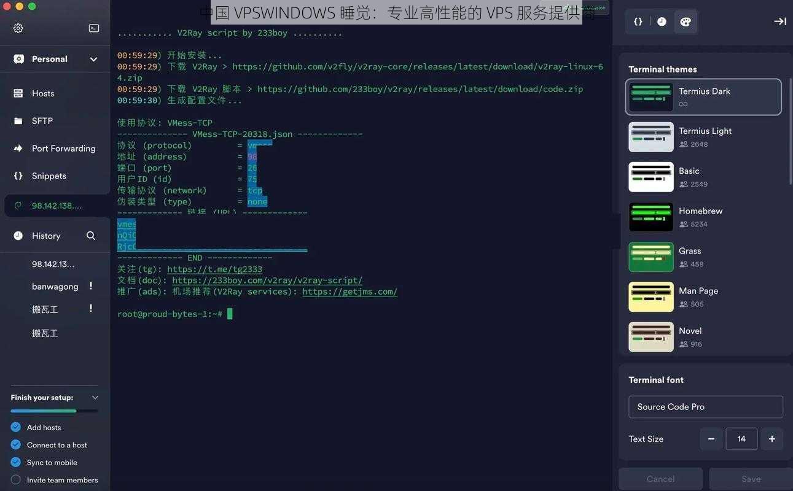Toggle Sync to mobile checklist item
Viewport: 793px width, 491px height.
click(16, 462)
